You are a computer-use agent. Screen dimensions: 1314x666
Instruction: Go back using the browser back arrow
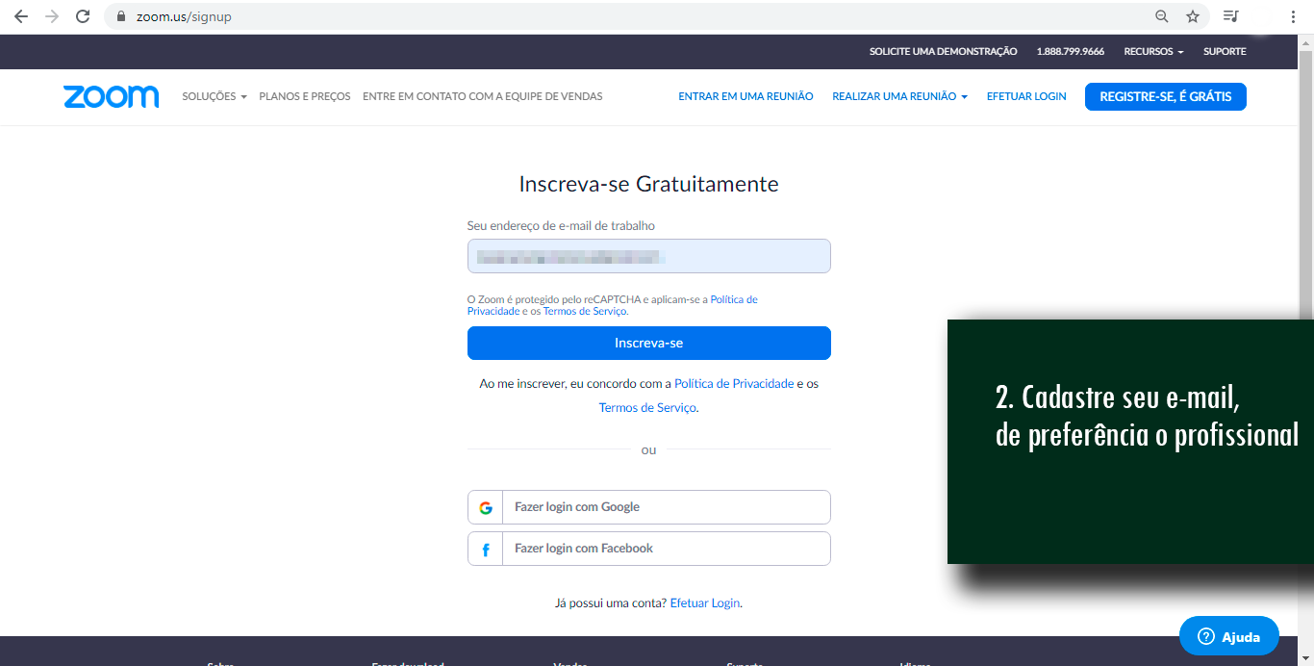click(21, 16)
